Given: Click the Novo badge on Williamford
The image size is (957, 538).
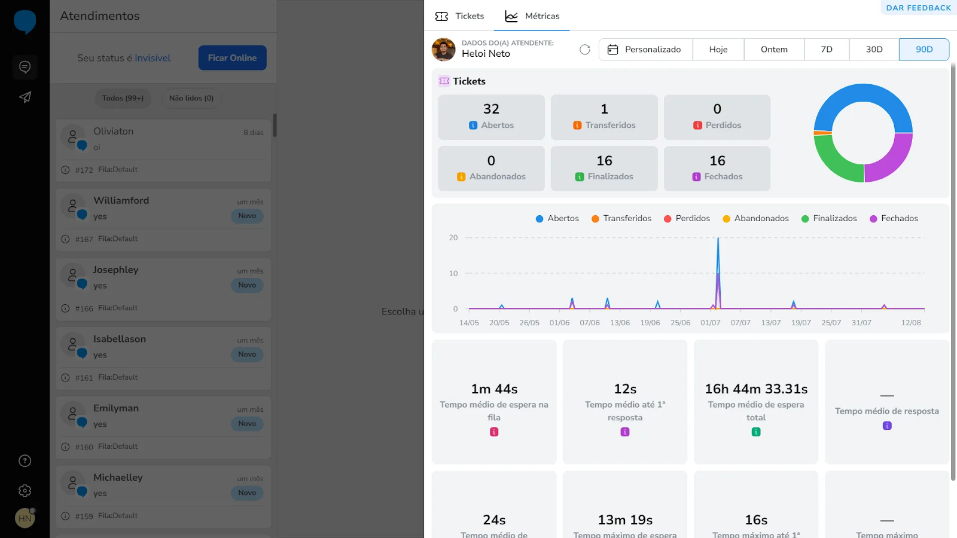Looking at the screenshot, I should click(x=247, y=216).
